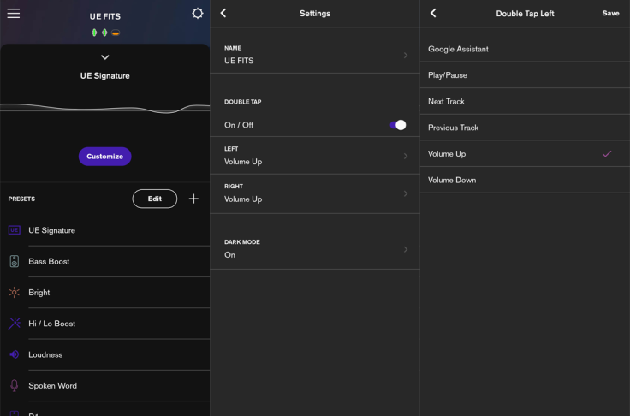Click the EQ curve graph
Image resolution: width=630 pixels, height=416 pixels.
tap(105, 108)
